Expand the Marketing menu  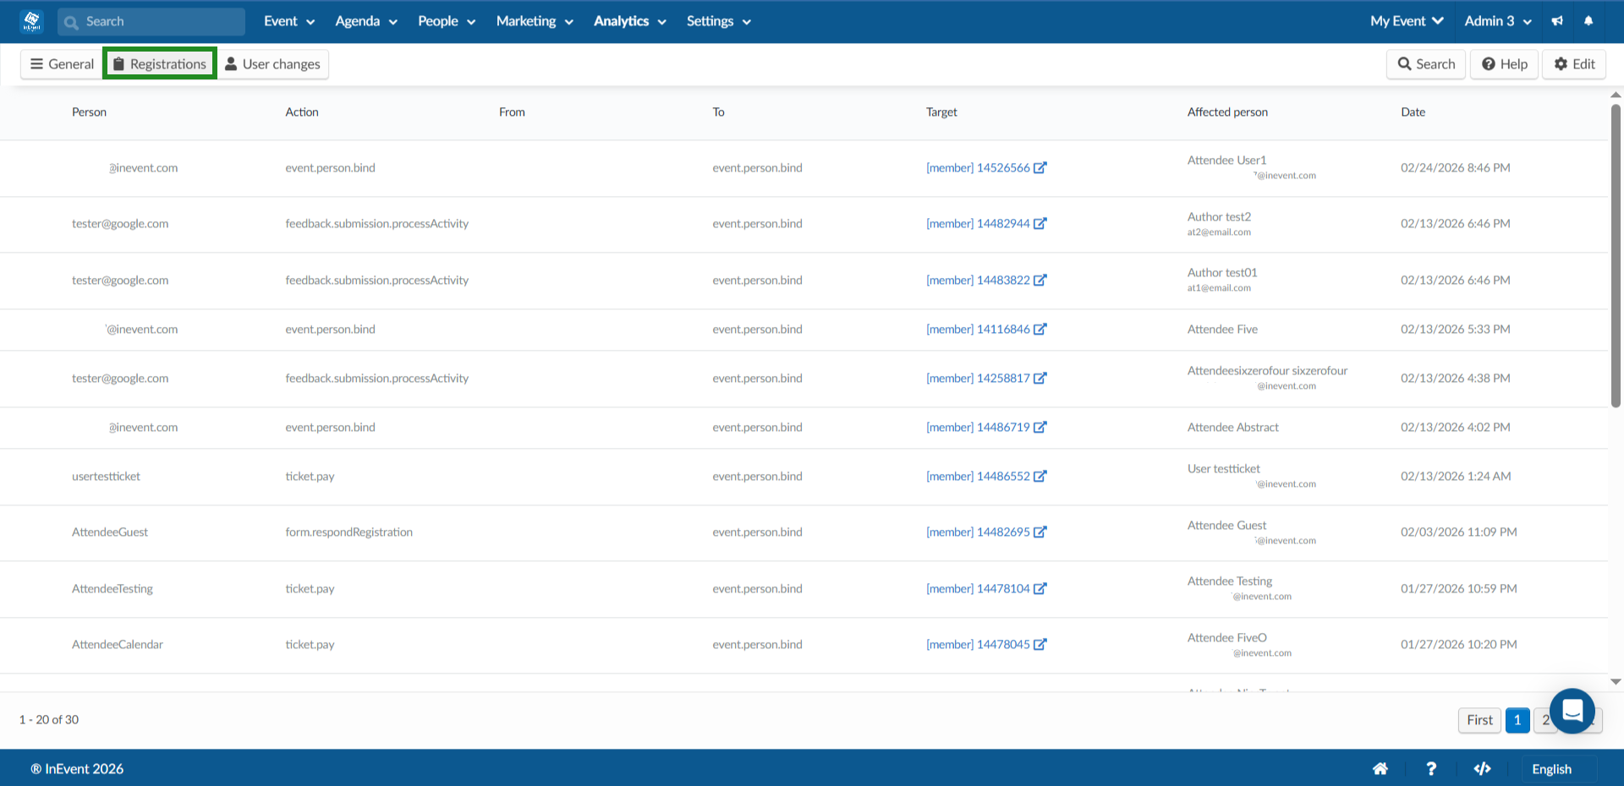pyautogui.click(x=535, y=21)
